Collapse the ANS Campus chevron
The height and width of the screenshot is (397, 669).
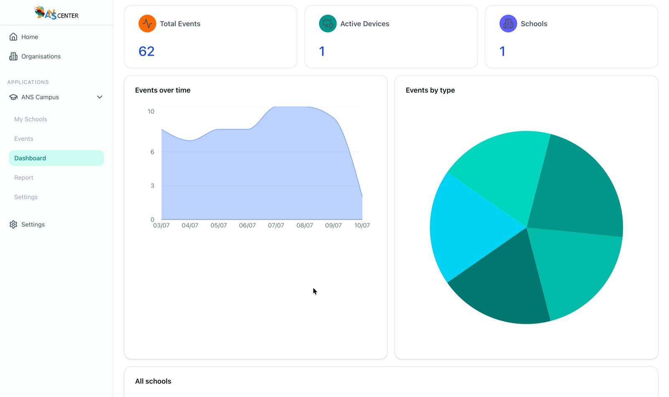pyautogui.click(x=100, y=97)
